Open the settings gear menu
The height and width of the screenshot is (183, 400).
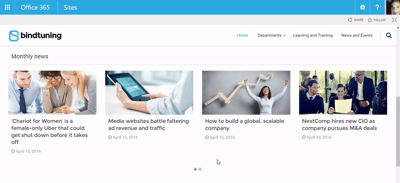362,8
